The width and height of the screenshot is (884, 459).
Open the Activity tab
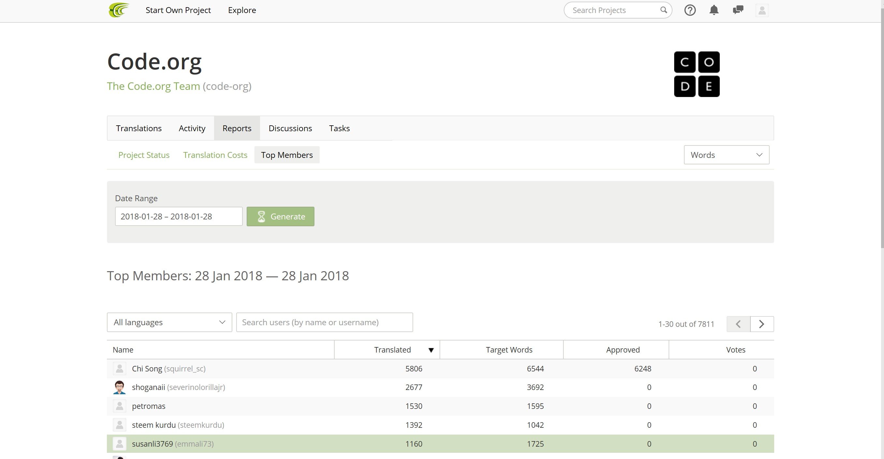coord(192,128)
